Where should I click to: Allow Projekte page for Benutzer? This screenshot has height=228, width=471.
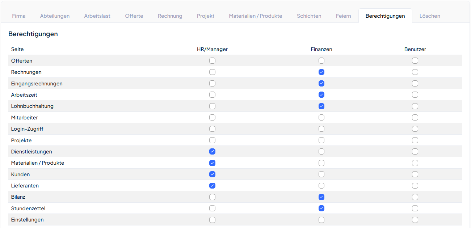[415, 140]
